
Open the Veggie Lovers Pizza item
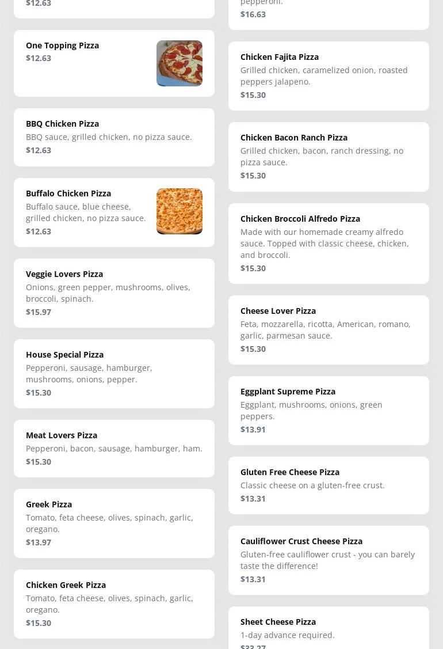114,293
